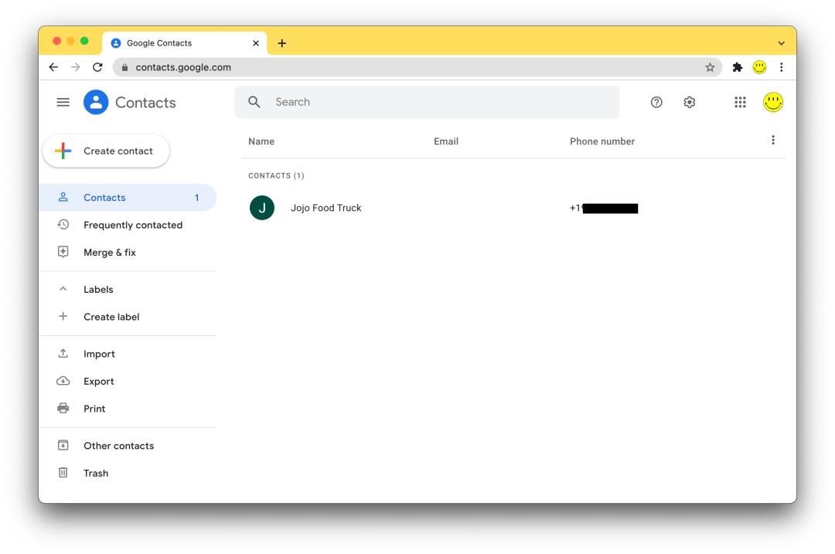This screenshot has width=835, height=554.
Task: Click the magnifier search icon
Action: [x=254, y=102]
